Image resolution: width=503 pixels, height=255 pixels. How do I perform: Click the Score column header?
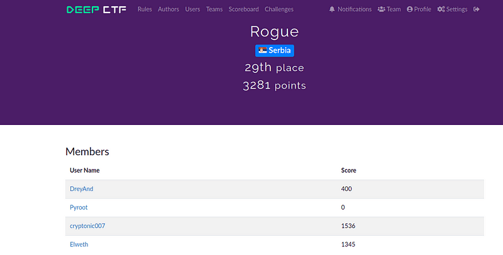[x=349, y=170]
